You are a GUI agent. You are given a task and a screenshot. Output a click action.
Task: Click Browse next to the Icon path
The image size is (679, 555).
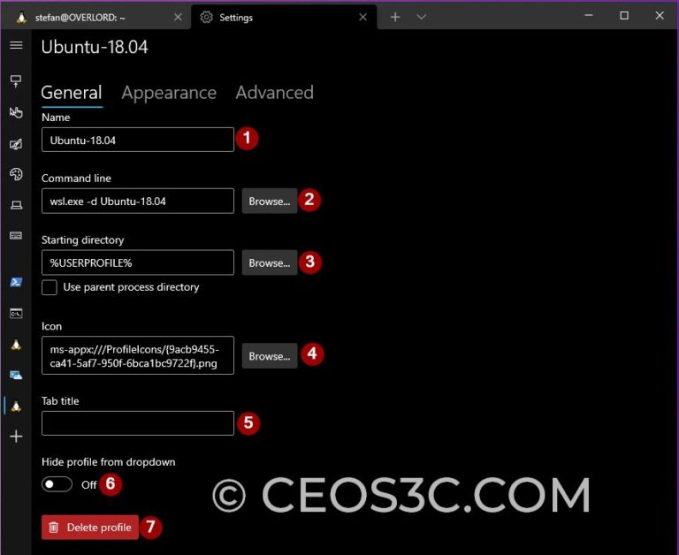pyautogui.click(x=269, y=356)
